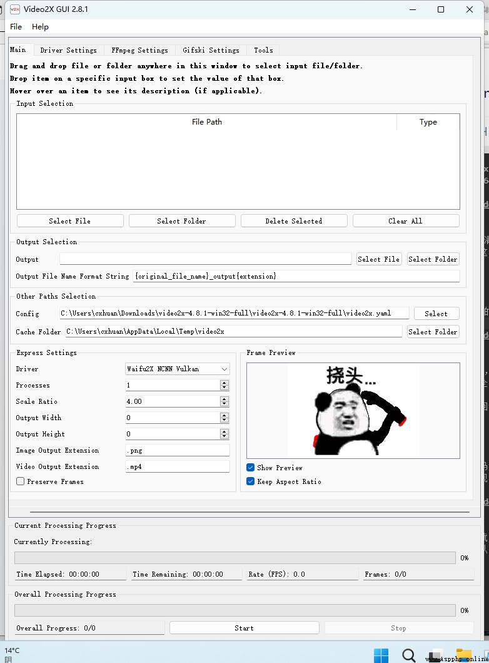Click the Video2X app logo icon
The image size is (489, 663).
(x=15, y=9)
